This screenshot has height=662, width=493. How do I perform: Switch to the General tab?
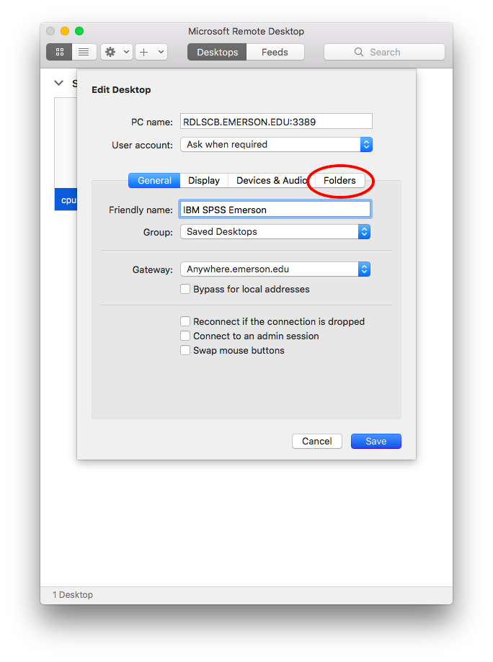coord(154,180)
